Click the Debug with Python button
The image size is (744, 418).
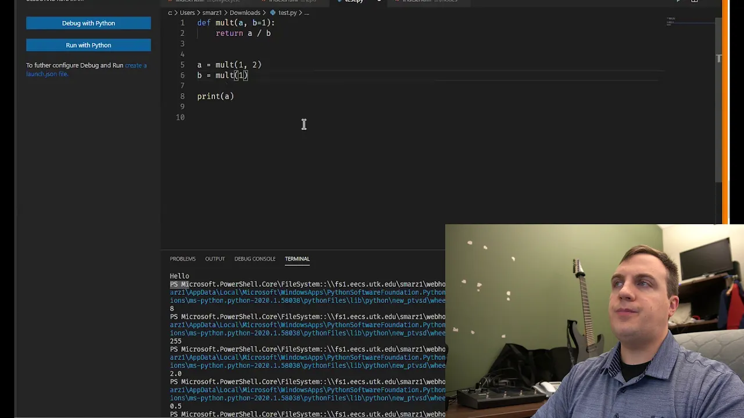click(88, 23)
